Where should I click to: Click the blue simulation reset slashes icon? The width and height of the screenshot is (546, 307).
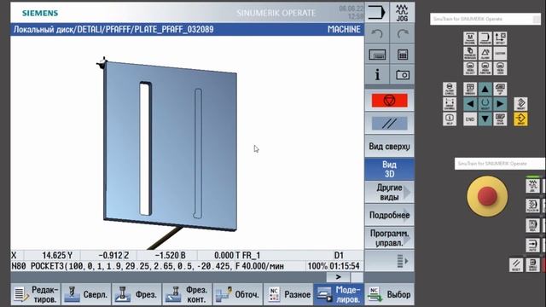click(389, 123)
